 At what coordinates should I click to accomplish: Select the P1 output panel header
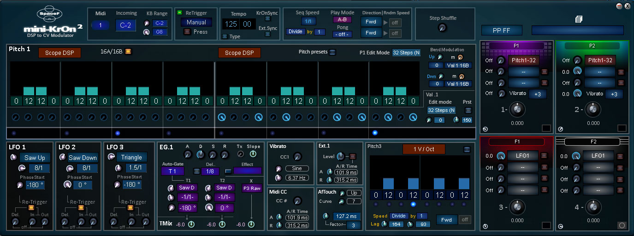tap(516, 46)
